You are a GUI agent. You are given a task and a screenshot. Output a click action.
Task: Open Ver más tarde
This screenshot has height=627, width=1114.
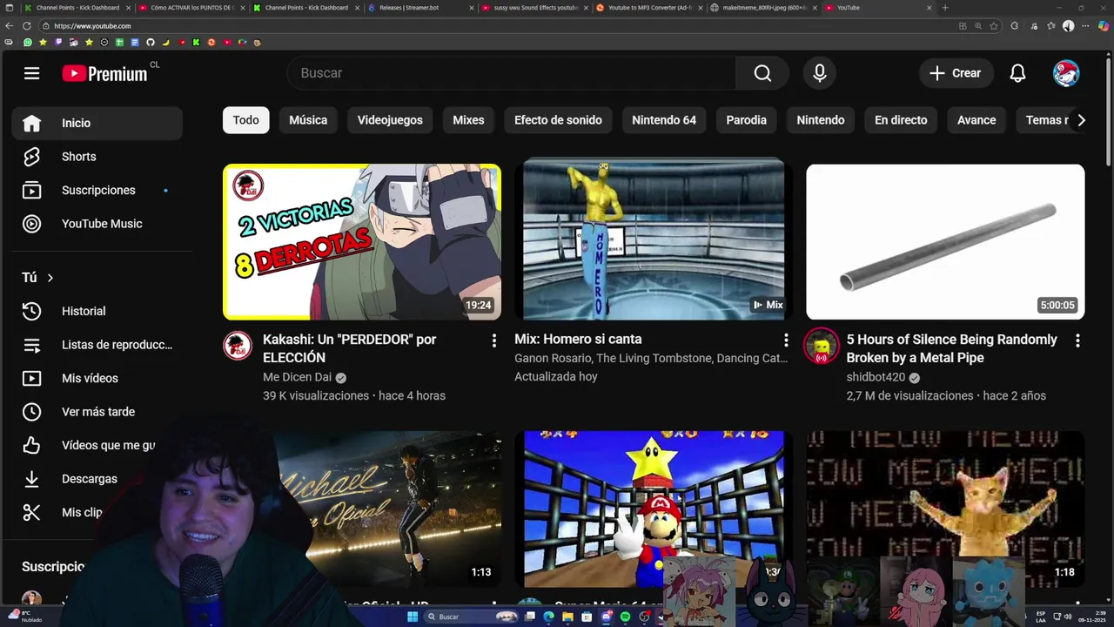tap(97, 412)
